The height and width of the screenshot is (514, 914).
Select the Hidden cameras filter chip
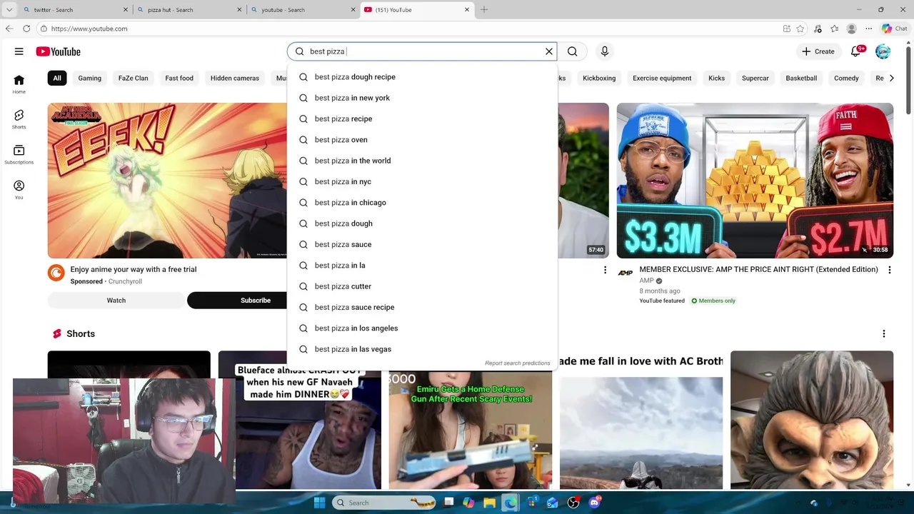coord(235,78)
